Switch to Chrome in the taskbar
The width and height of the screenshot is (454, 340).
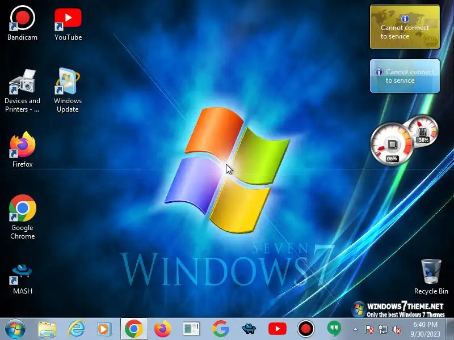tap(134, 329)
